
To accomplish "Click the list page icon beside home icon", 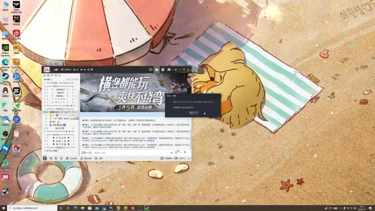I will click(163, 69).
